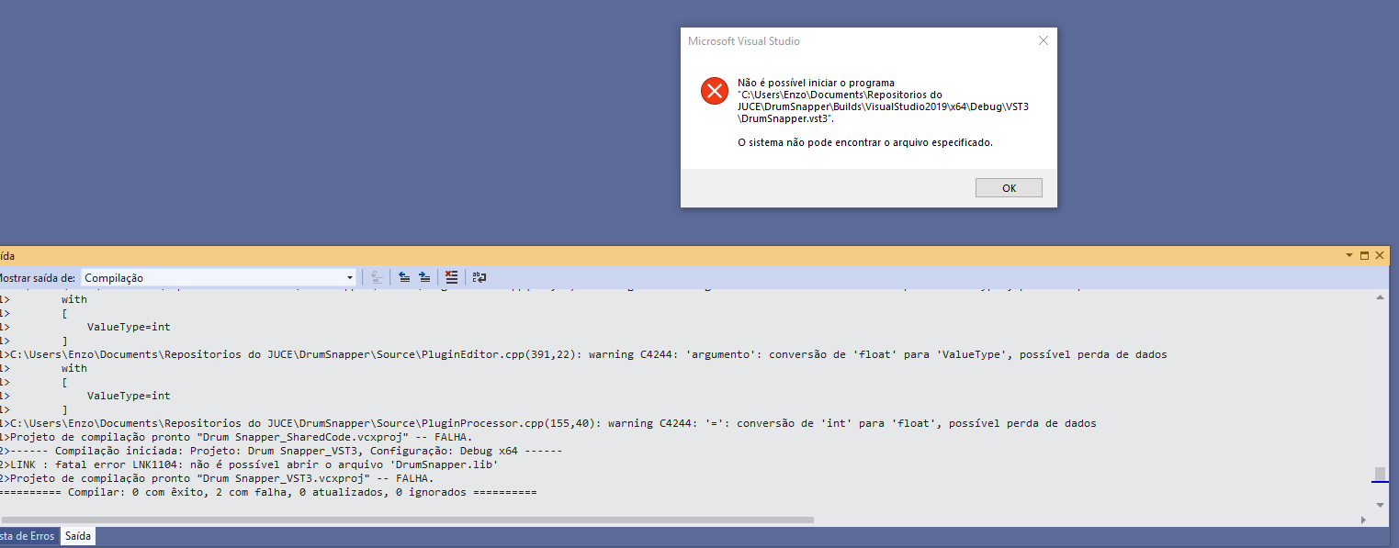The width and height of the screenshot is (1399, 548).
Task: Click 'Não é possível iniciar o programa' text
Action: pyautogui.click(x=816, y=83)
